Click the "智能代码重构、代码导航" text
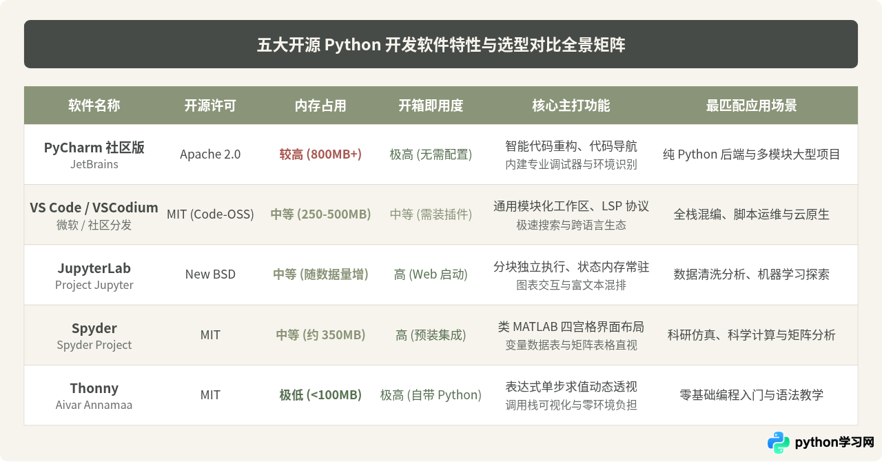 click(571, 146)
